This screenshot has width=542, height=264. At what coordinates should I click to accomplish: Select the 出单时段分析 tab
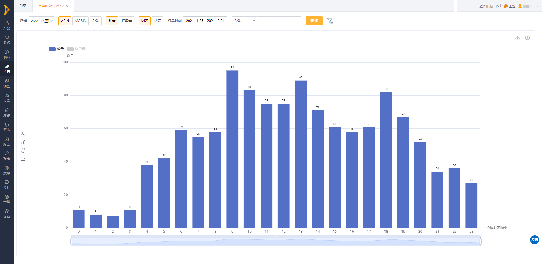click(49, 6)
